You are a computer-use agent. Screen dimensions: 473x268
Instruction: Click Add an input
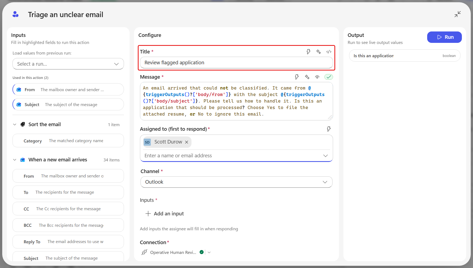(x=165, y=213)
